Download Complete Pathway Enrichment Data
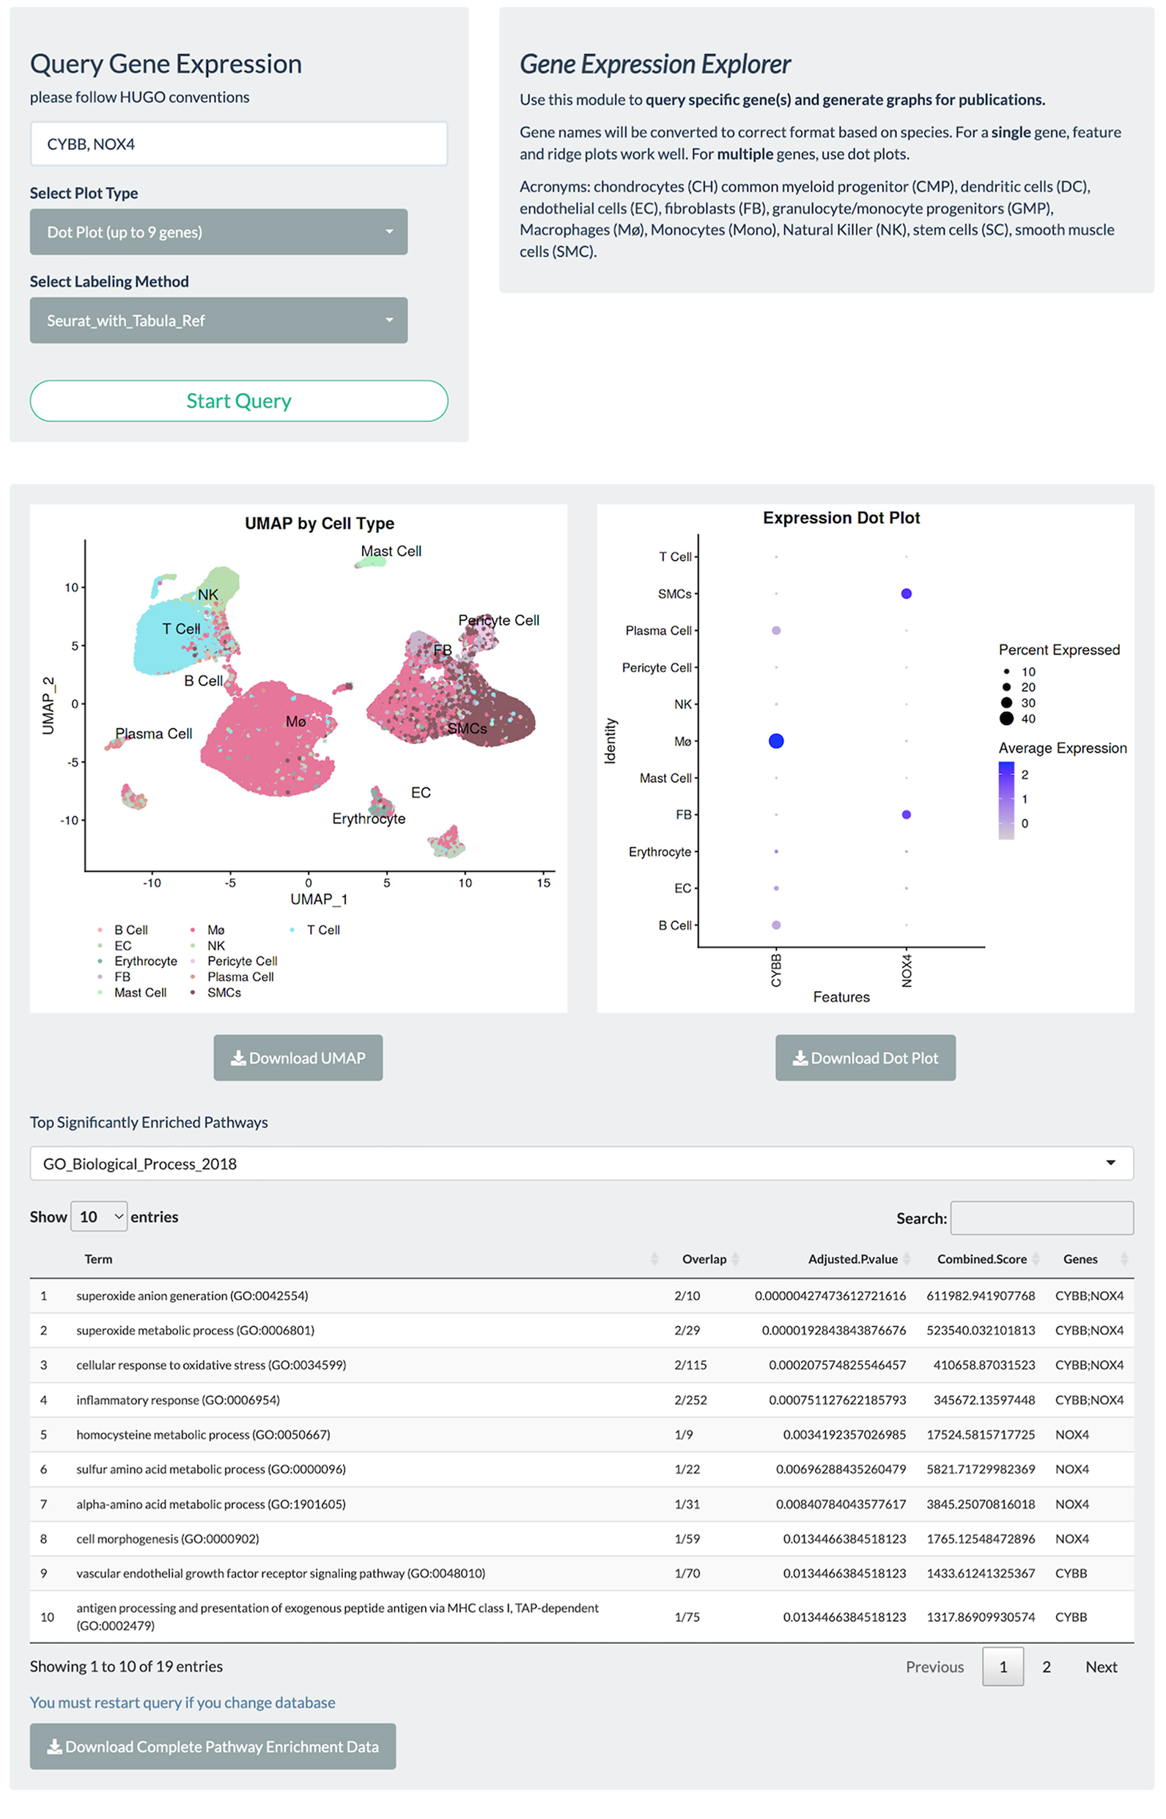The height and width of the screenshot is (1819, 1166). click(213, 1746)
